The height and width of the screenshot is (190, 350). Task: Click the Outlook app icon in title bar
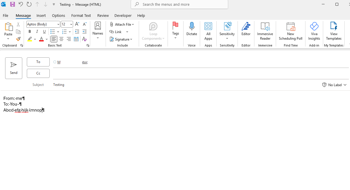click(4, 4)
